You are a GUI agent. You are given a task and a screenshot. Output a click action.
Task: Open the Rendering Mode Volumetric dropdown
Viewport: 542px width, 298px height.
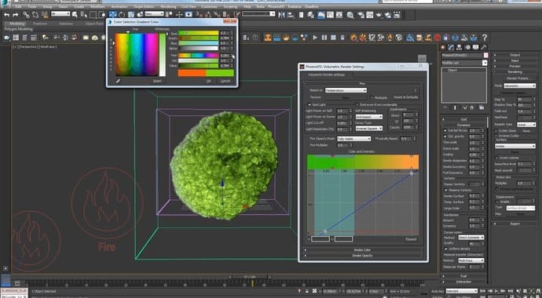519,85
